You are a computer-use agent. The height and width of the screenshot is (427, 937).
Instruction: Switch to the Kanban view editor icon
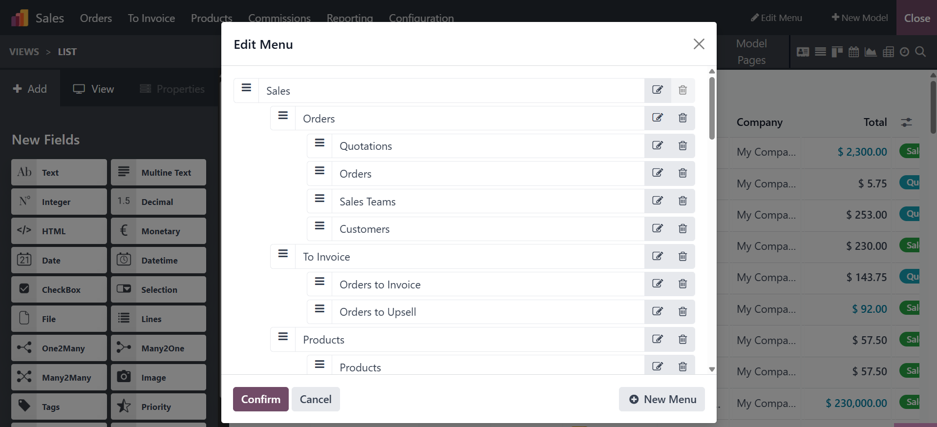pos(837,52)
